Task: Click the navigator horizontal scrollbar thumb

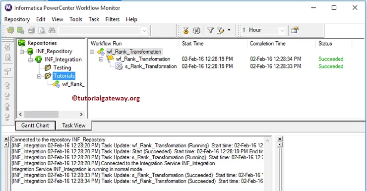Action: pos(42,114)
